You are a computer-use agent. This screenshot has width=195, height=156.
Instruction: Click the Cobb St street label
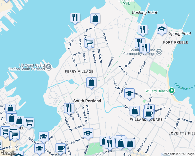tap(80, 126)
